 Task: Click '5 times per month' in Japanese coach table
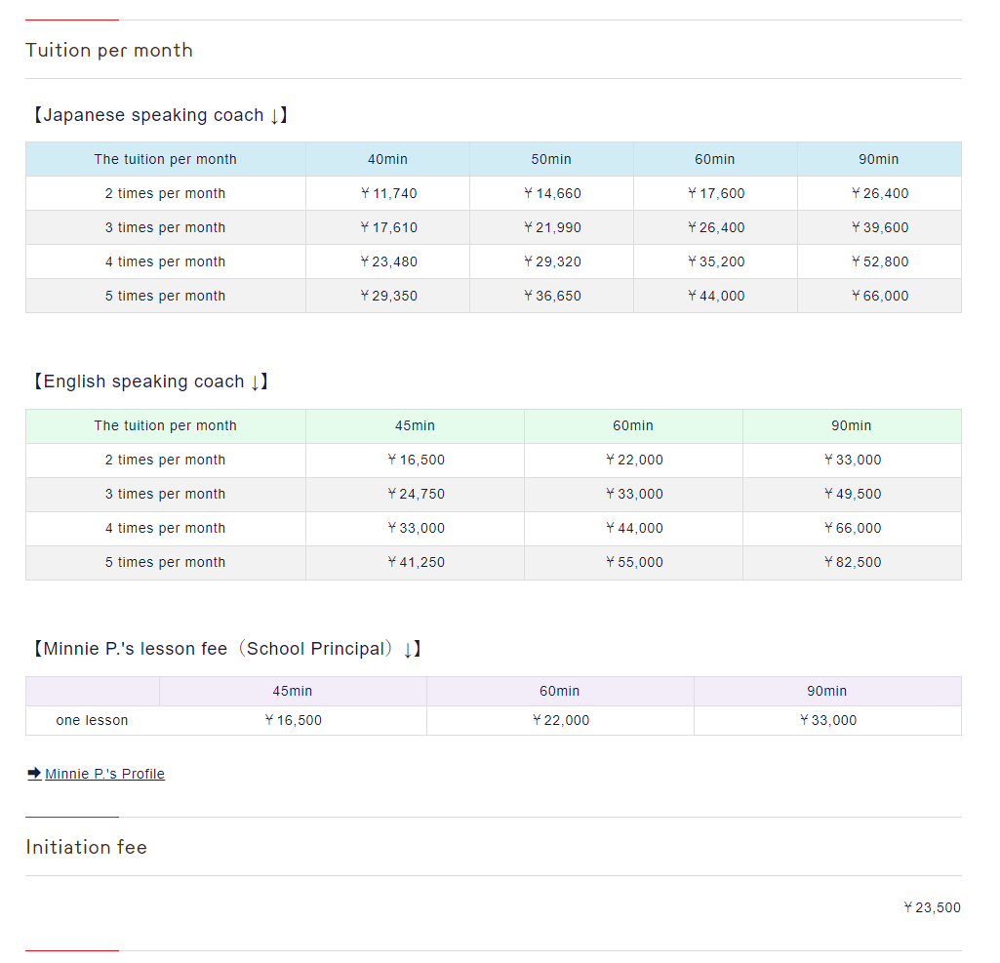pos(165,296)
